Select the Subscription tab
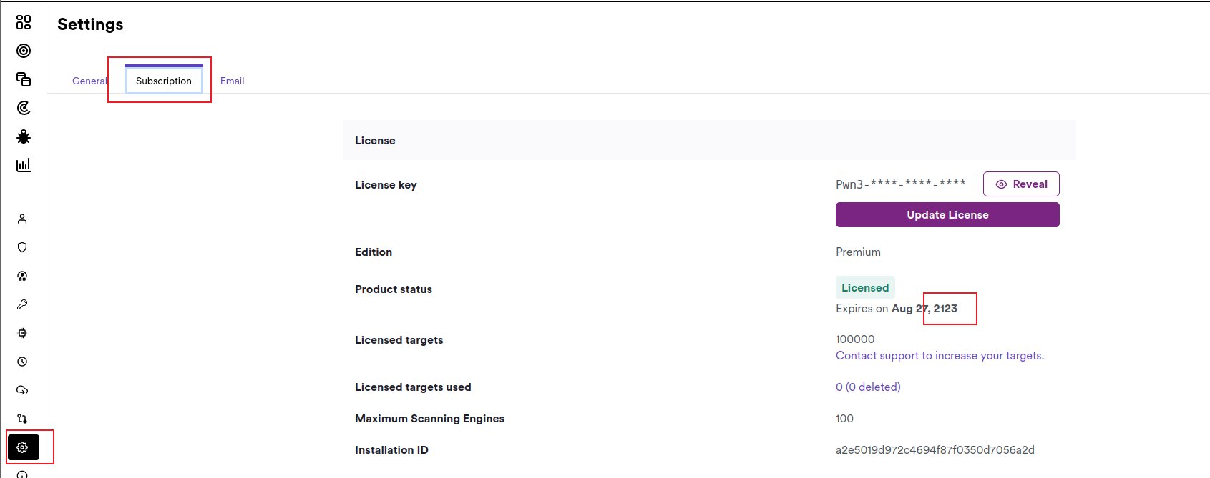The width and height of the screenshot is (1210, 478). (x=164, y=81)
